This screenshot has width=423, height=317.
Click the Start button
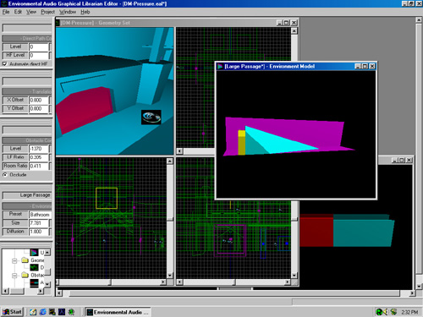[x=12, y=312]
